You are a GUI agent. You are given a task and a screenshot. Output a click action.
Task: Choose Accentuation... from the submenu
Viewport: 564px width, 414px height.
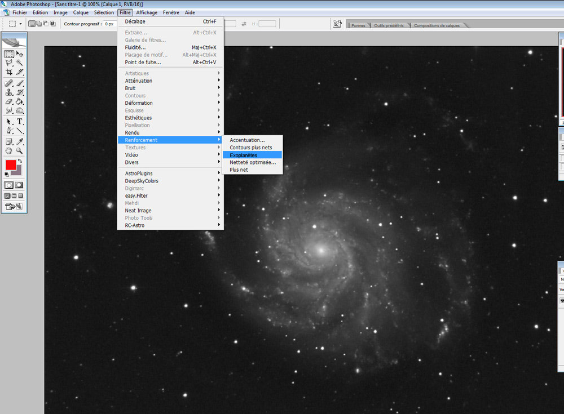(x=252, y=140)
